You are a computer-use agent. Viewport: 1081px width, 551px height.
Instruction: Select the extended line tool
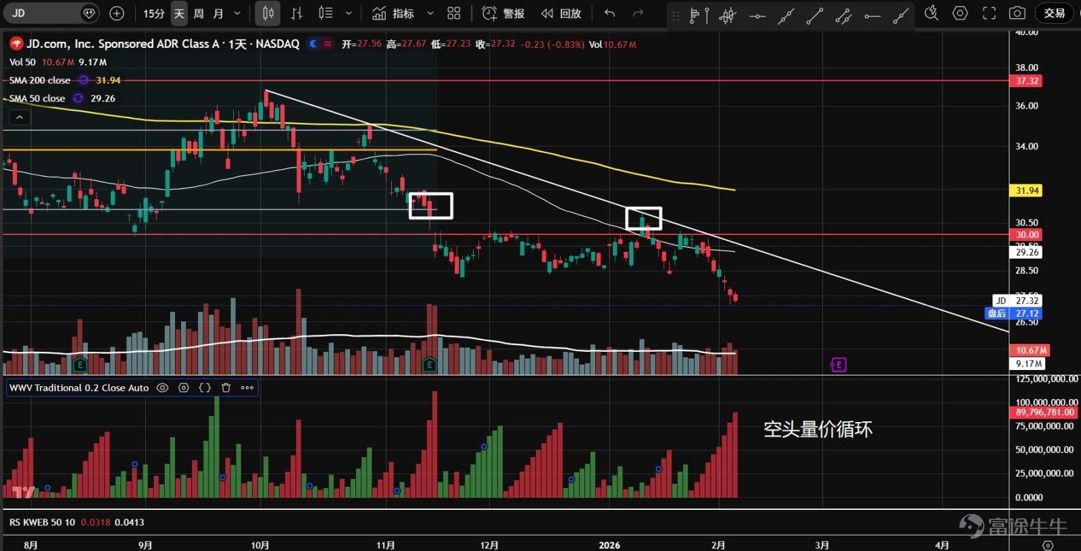786,15
